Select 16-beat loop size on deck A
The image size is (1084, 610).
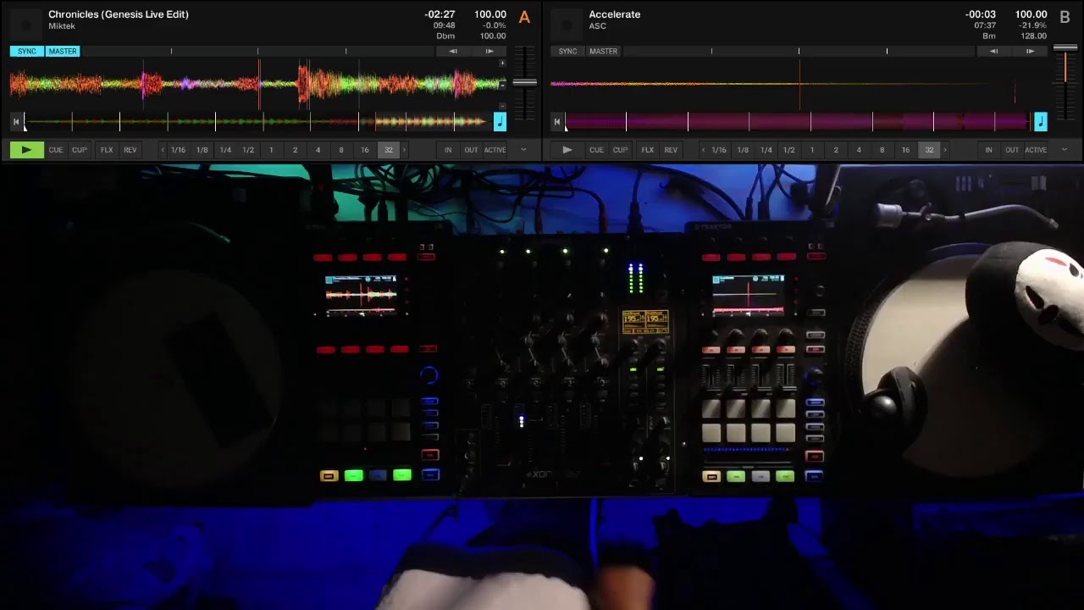pyautogui.click(x=365, y=150)
